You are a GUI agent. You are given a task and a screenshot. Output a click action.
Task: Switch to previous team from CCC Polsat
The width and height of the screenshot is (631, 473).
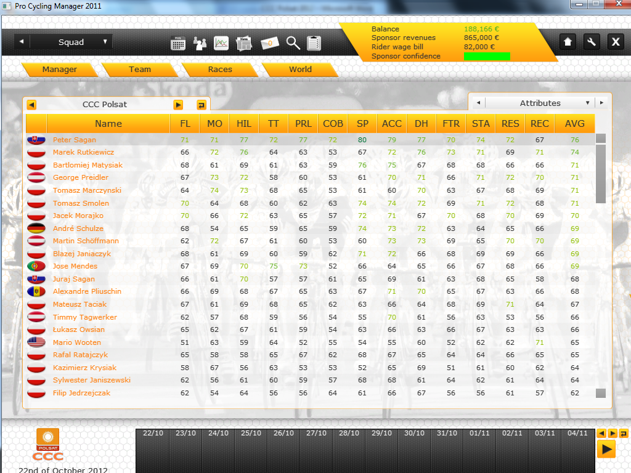tap(31, 105)
